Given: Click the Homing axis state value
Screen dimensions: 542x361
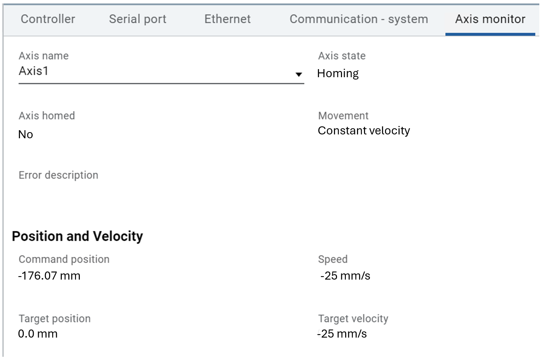Looking at the screenshot, I should point(338,73).
